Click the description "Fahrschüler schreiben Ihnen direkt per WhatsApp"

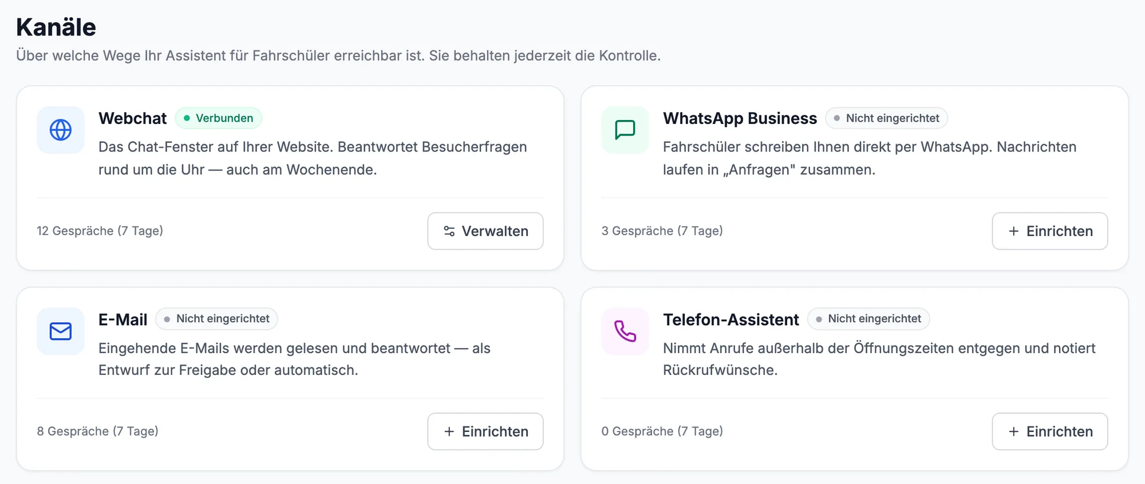coord(870,158)
